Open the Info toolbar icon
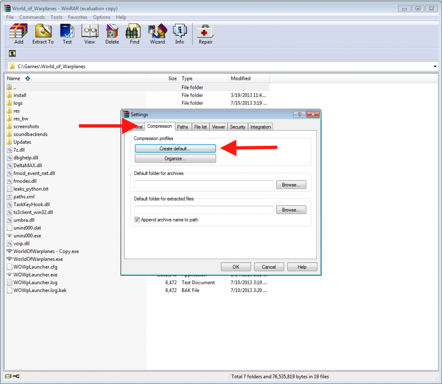This screenshot has height=384, width=442. click(x=180, y=34)
